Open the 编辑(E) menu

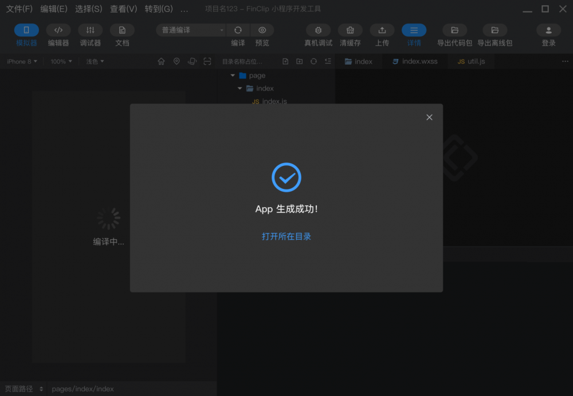click(x=54, y=9)
